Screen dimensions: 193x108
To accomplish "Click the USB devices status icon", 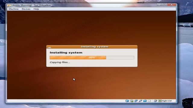I will (140, 101).
